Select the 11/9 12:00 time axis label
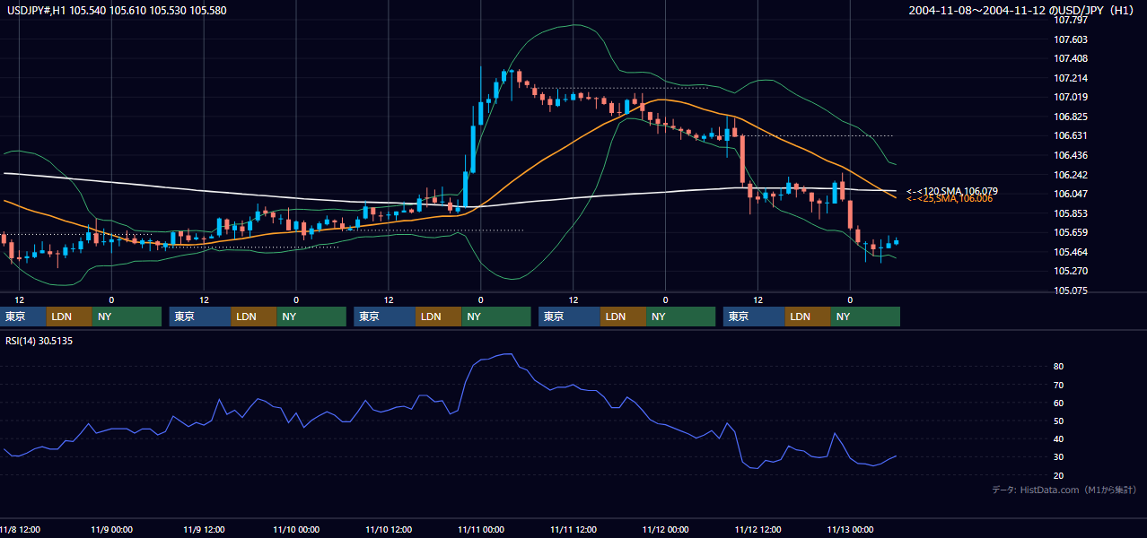 point(204,529)
